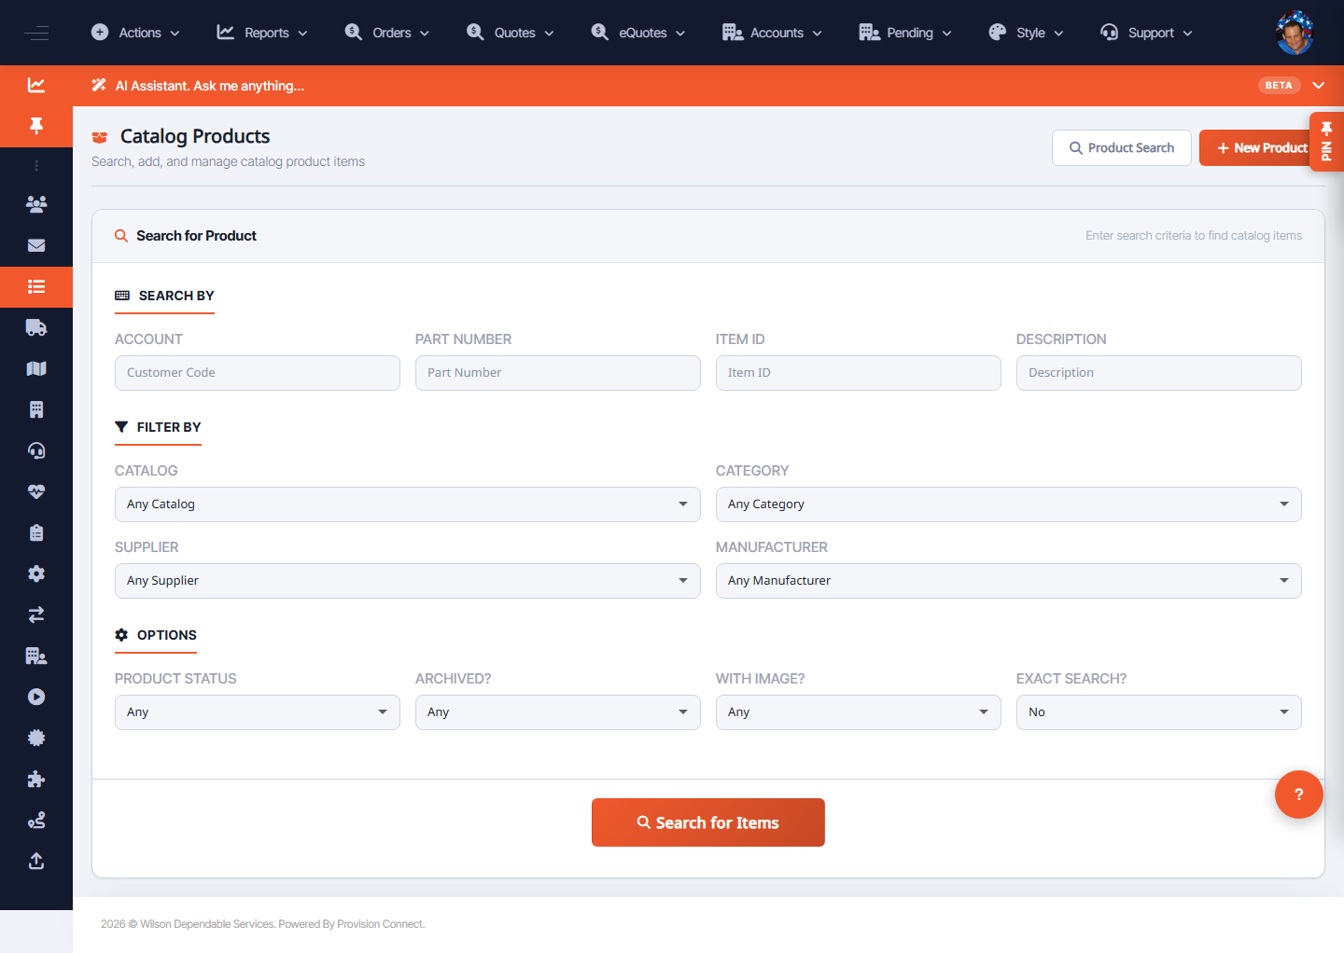This screenshot has width=1344, height=953.
Task: Open the envelope mail sidebar icon
Action: 36,245
